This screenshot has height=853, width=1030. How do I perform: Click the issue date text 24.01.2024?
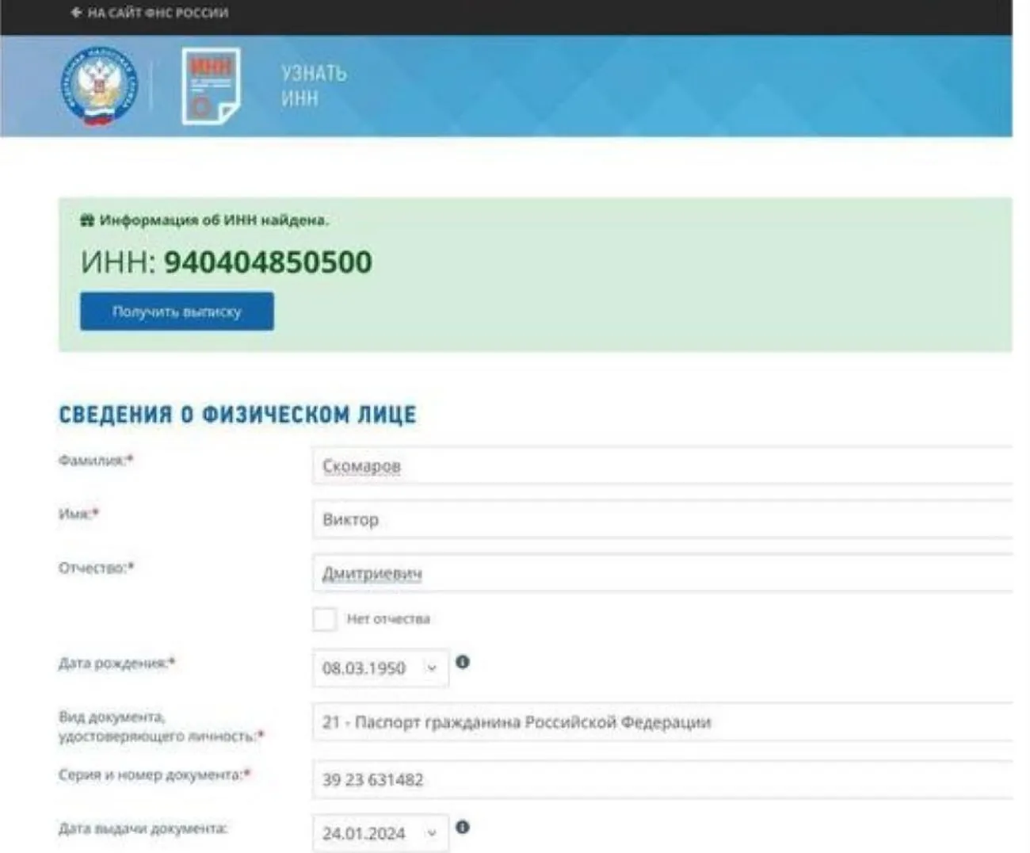click(x=364, y=833)
